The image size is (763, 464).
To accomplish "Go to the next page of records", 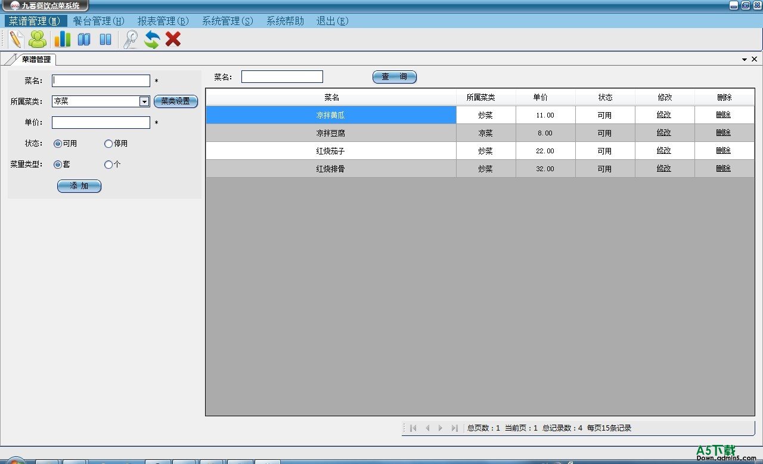I will (x=441, y=428).
